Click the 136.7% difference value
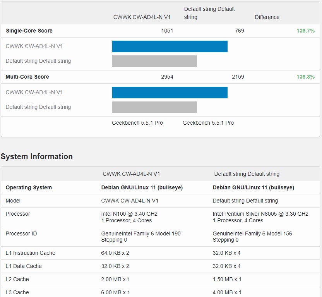322x297 pixels. 305,31
